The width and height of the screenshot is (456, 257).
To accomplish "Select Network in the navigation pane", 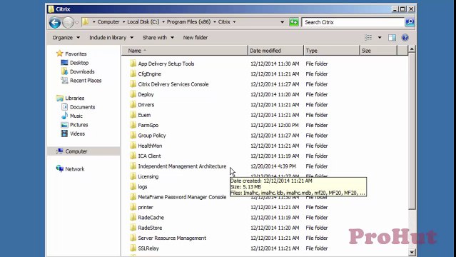I will coord(74,169).
